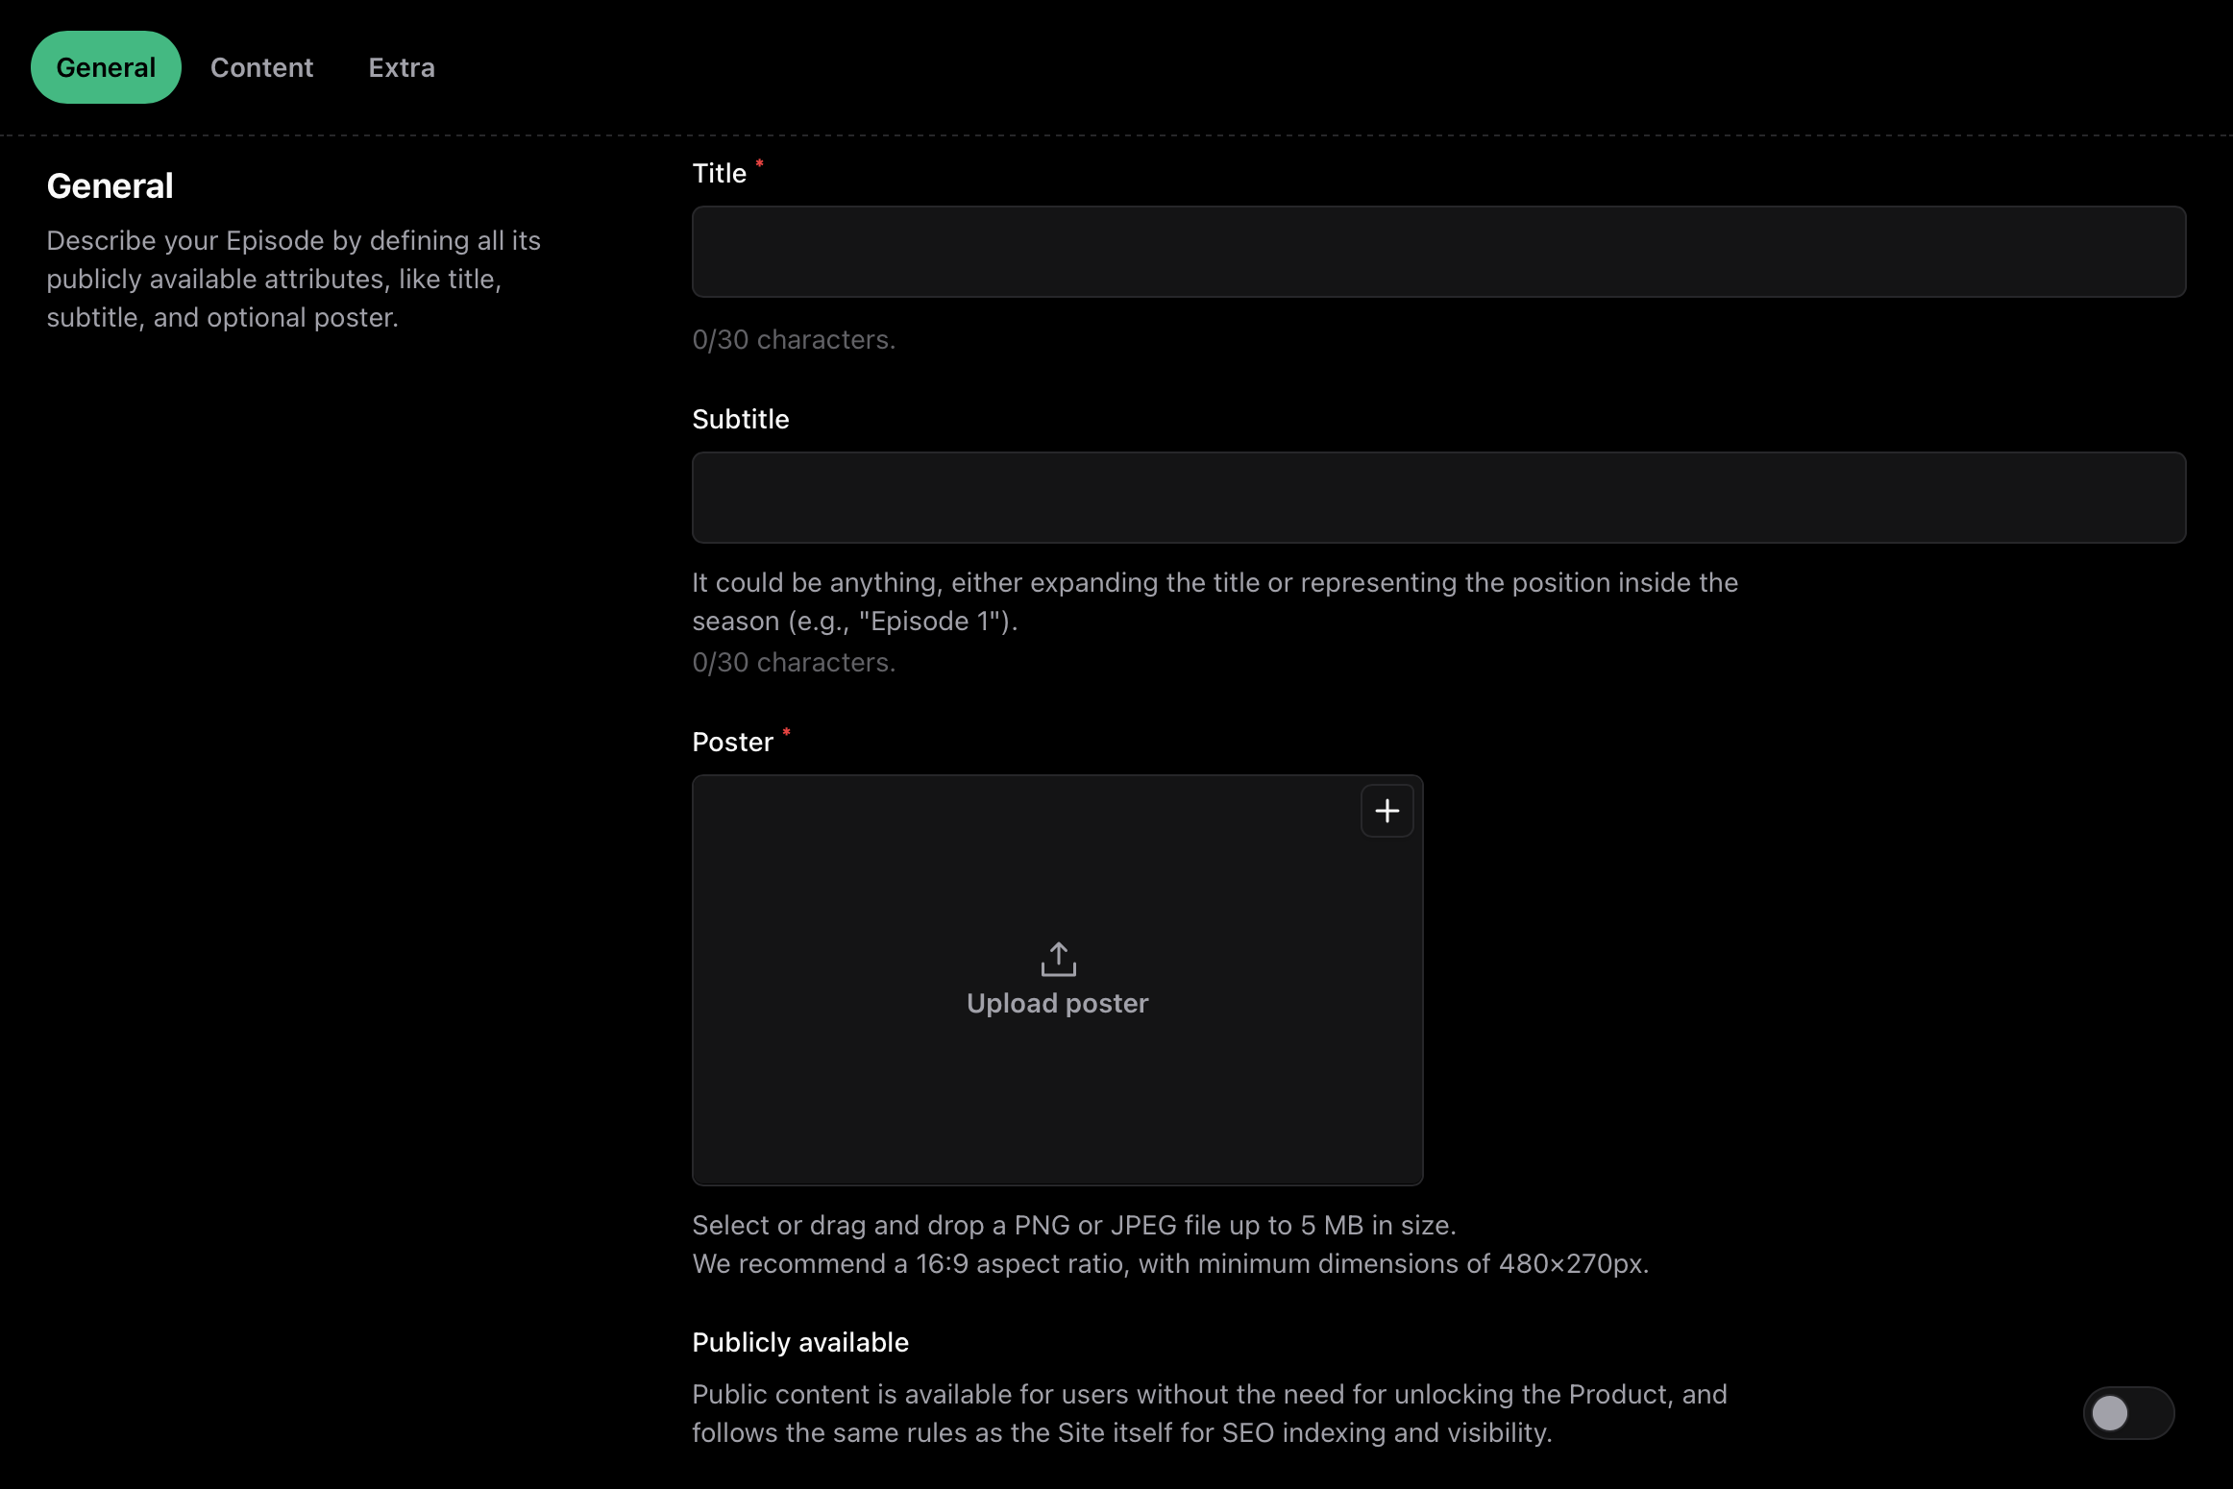Select the General tab

[106, 66]
